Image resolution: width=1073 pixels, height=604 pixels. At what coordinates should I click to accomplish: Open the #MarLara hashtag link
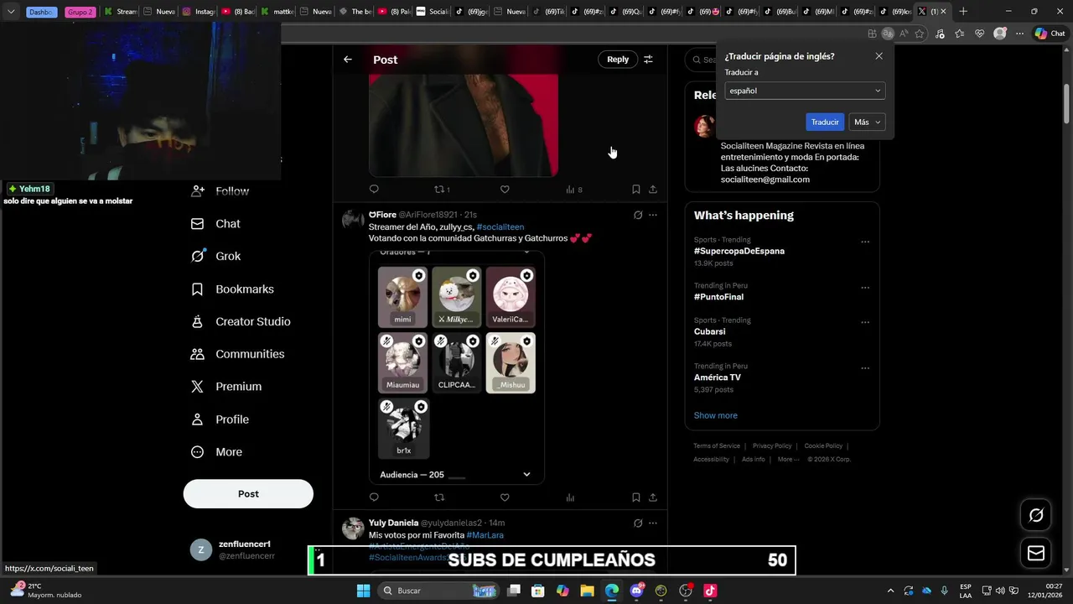click(x=485, y=534)
